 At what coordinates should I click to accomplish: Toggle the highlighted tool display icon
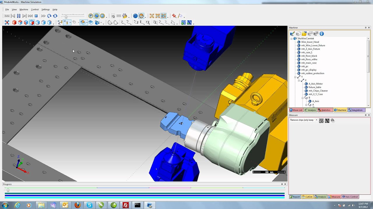pos(67,22)
